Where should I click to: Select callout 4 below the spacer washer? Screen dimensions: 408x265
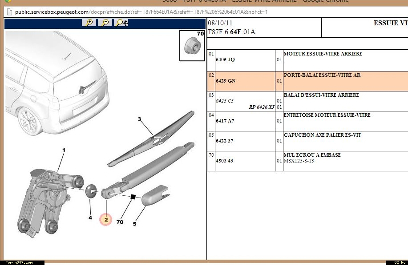coord(90,218)
